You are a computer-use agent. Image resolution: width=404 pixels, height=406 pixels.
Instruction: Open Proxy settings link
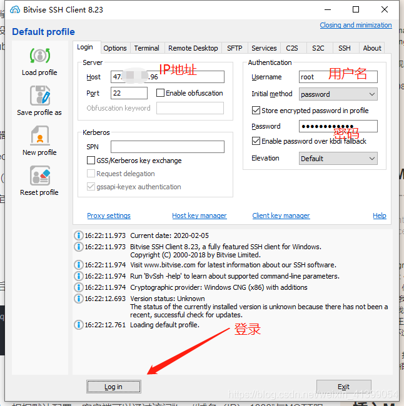point(109,215)
